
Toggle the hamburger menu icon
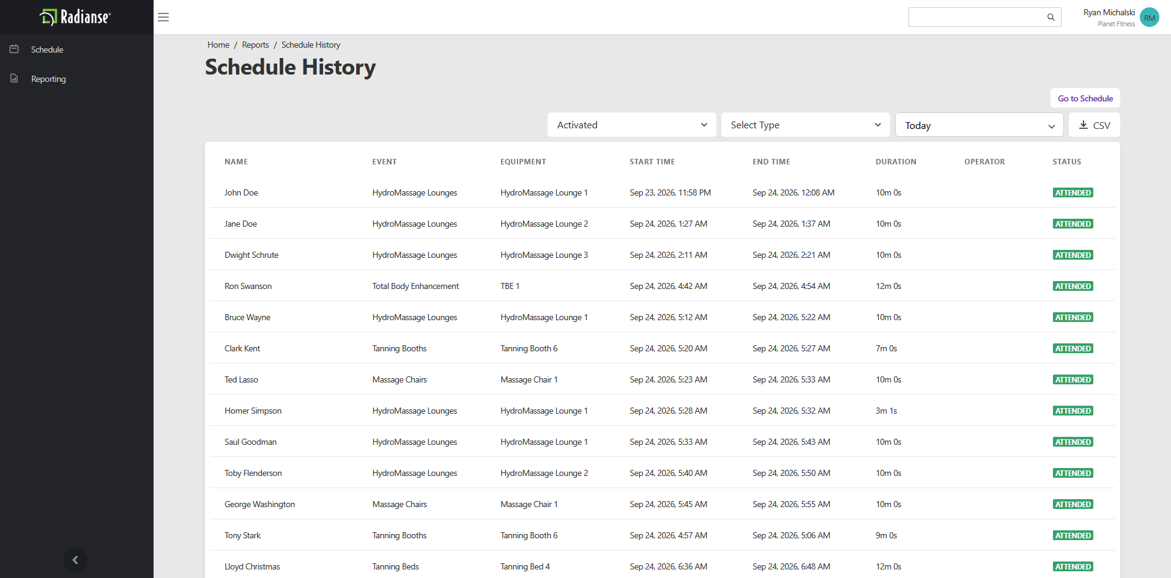pos(163,17)
